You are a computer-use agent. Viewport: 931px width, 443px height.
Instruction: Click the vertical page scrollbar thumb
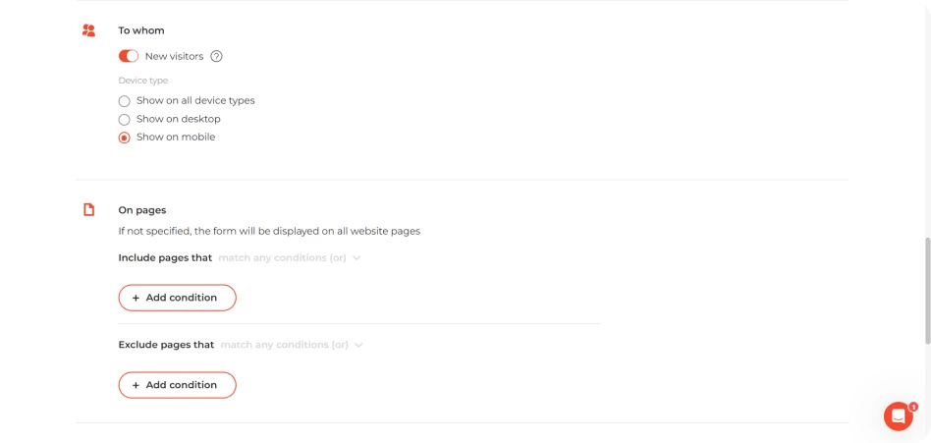coord(927,291)
